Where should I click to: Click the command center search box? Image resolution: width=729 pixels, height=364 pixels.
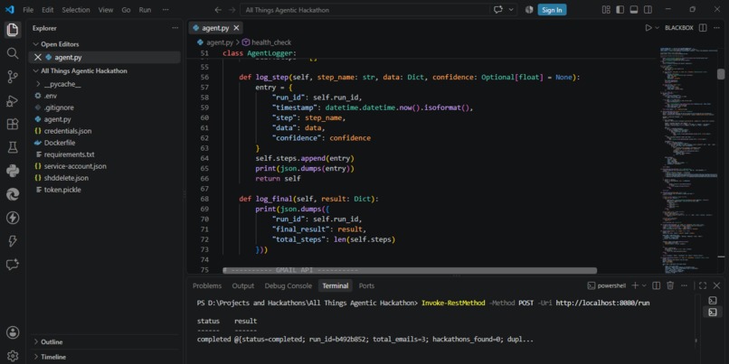pyautogui.click(x=364, y=10)
